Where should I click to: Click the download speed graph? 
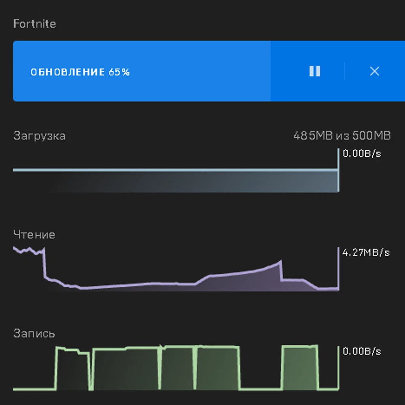[176, 171]
